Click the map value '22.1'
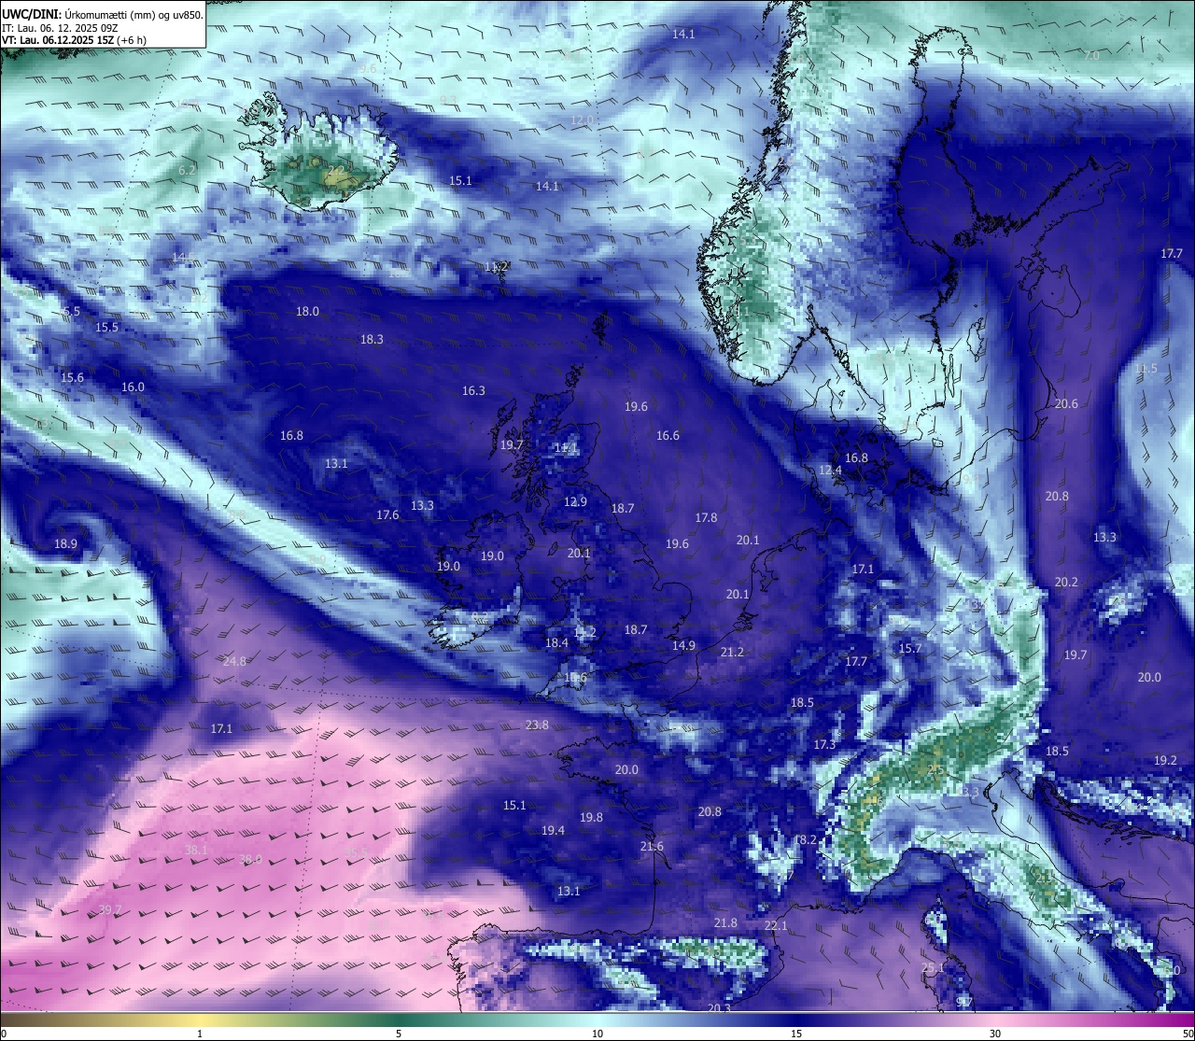The height and width of the screenshot is (1041, 1195). [x=776, y=926]
